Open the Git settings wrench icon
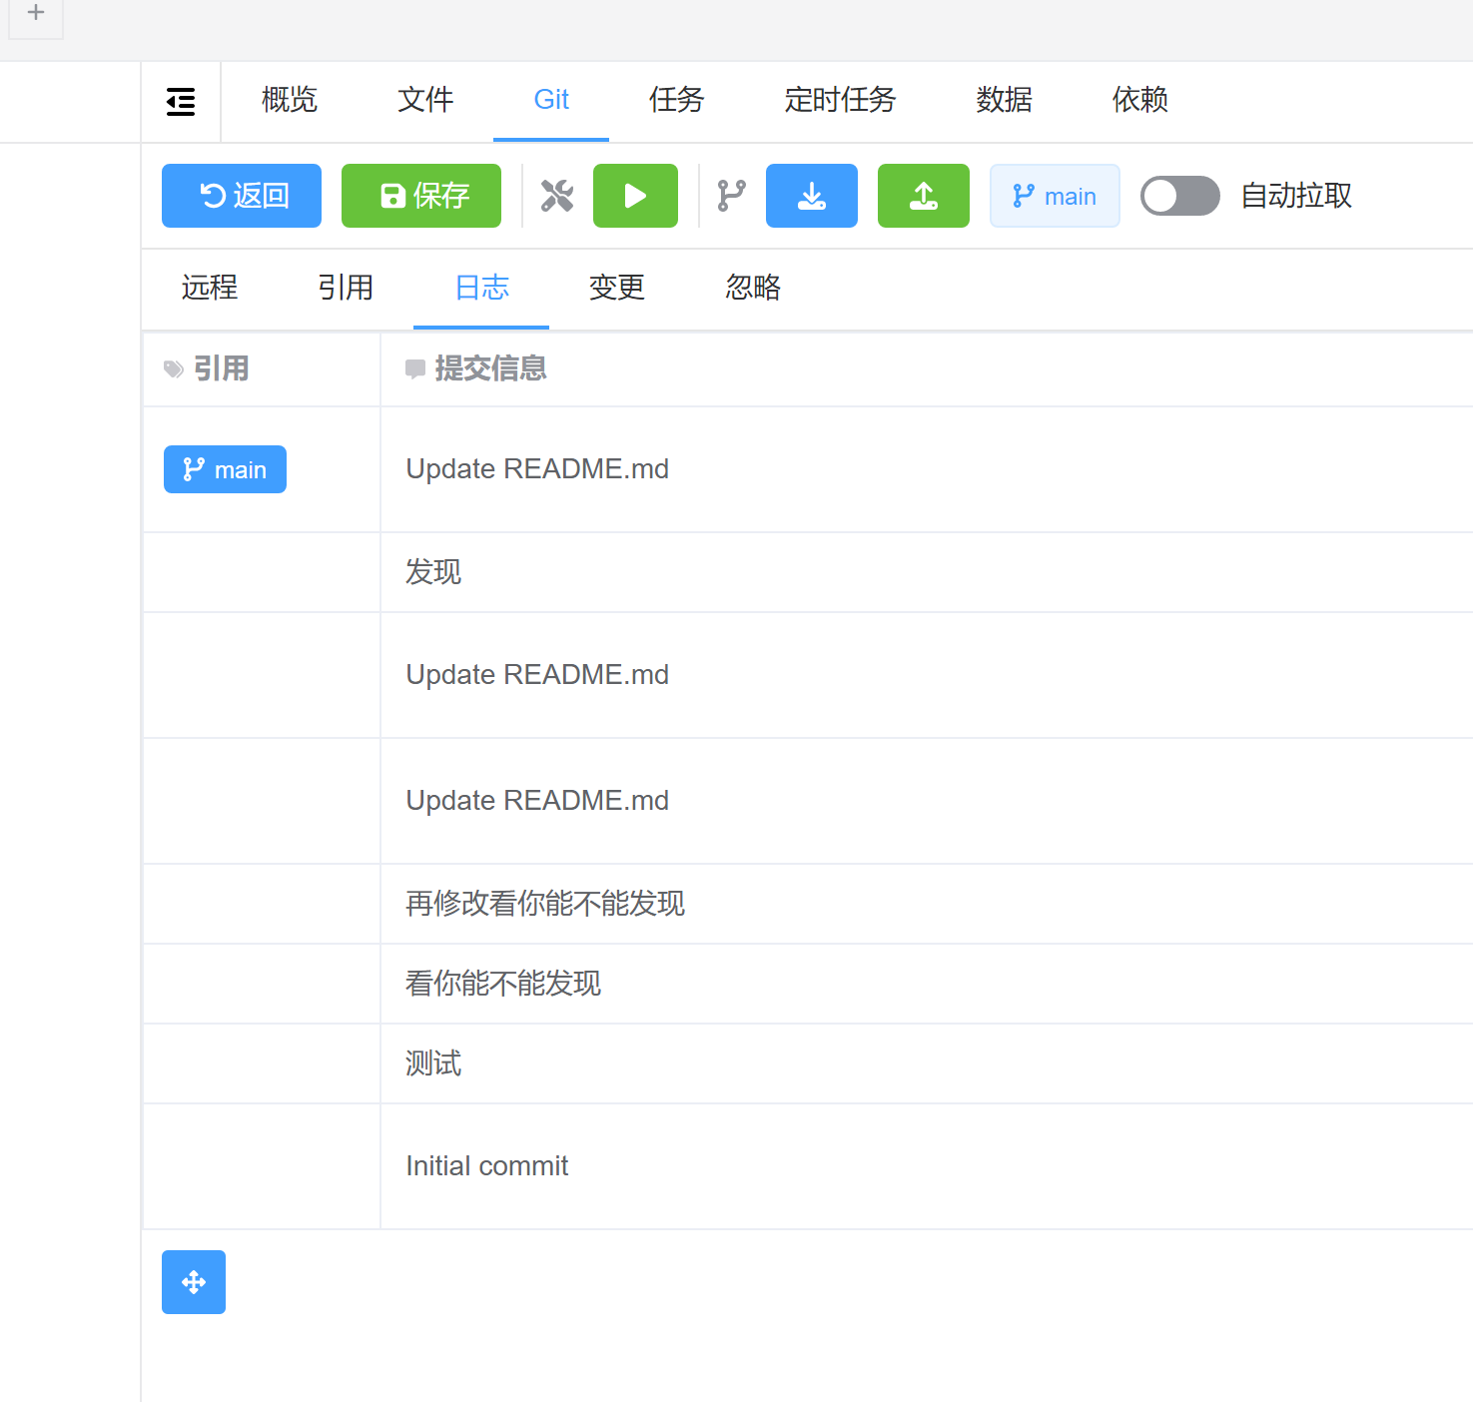1473x1402 pixels. coord(556,196)
